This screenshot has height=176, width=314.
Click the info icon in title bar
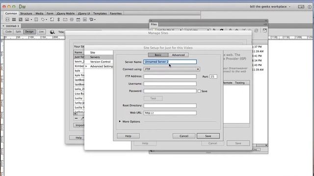(x=310, y=6)
